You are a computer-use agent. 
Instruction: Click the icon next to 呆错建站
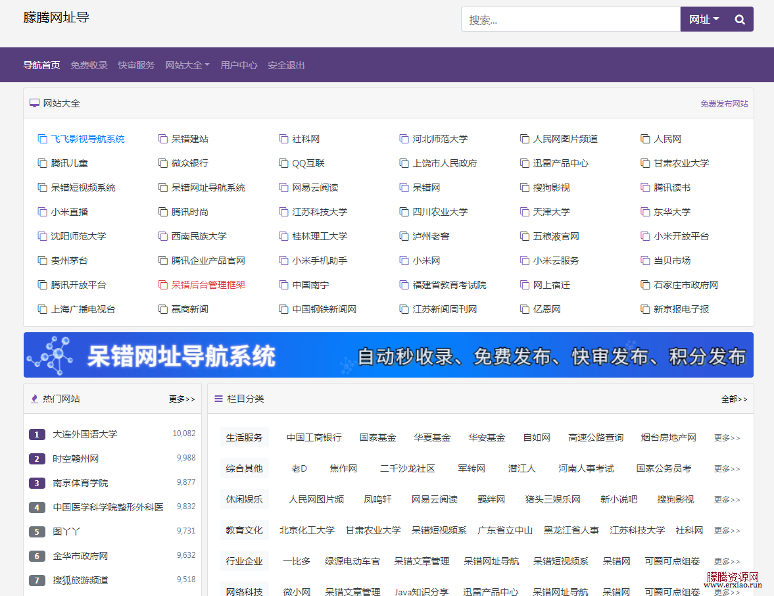(163, 139)
